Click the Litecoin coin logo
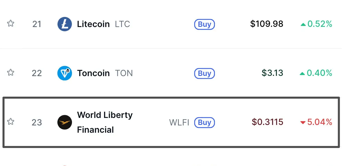Screen dimensions: 342x166 coord(65,24)
